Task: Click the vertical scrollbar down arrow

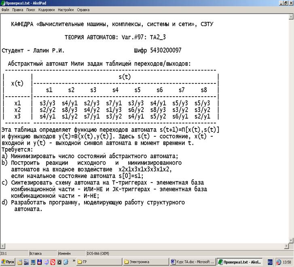Action: pyautogui.click(x=291, y=240)
